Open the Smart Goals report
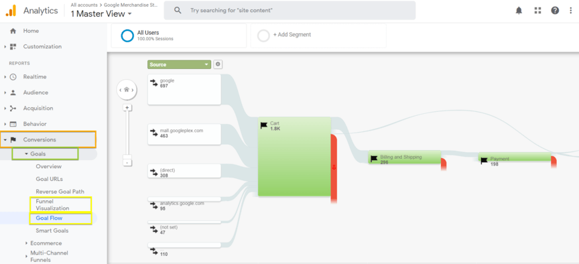This screenshot has width=579, height=264. pos(52,230)
